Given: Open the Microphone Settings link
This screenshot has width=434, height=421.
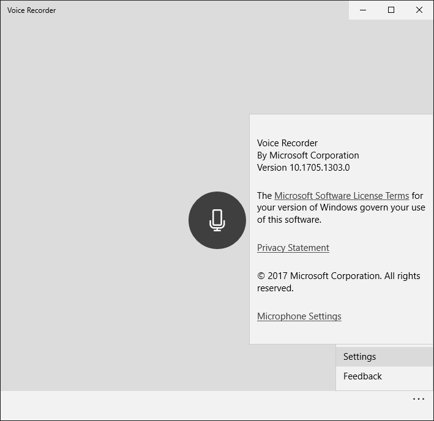Looking at the screenshot, I should pos(299,316).
